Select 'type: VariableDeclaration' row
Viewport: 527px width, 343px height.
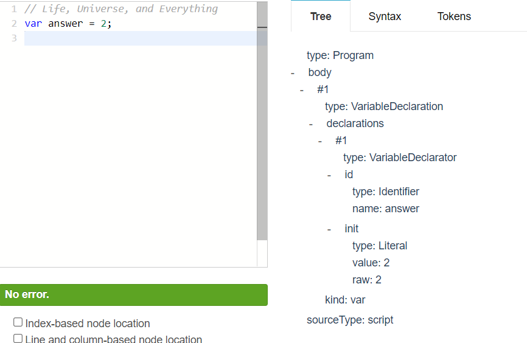point(384,106)
